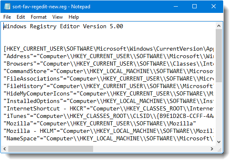Viewport: 234px width, 164px height.
Task: Click the horizontal scrollbar left arrow
Action: click(x=5, y=149)
